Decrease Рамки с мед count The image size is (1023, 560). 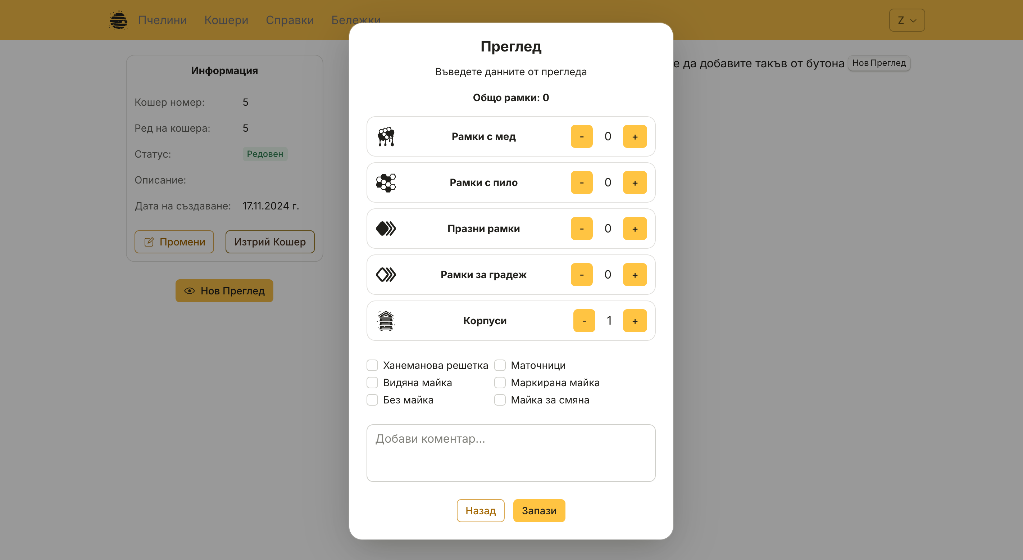[581, 136]
